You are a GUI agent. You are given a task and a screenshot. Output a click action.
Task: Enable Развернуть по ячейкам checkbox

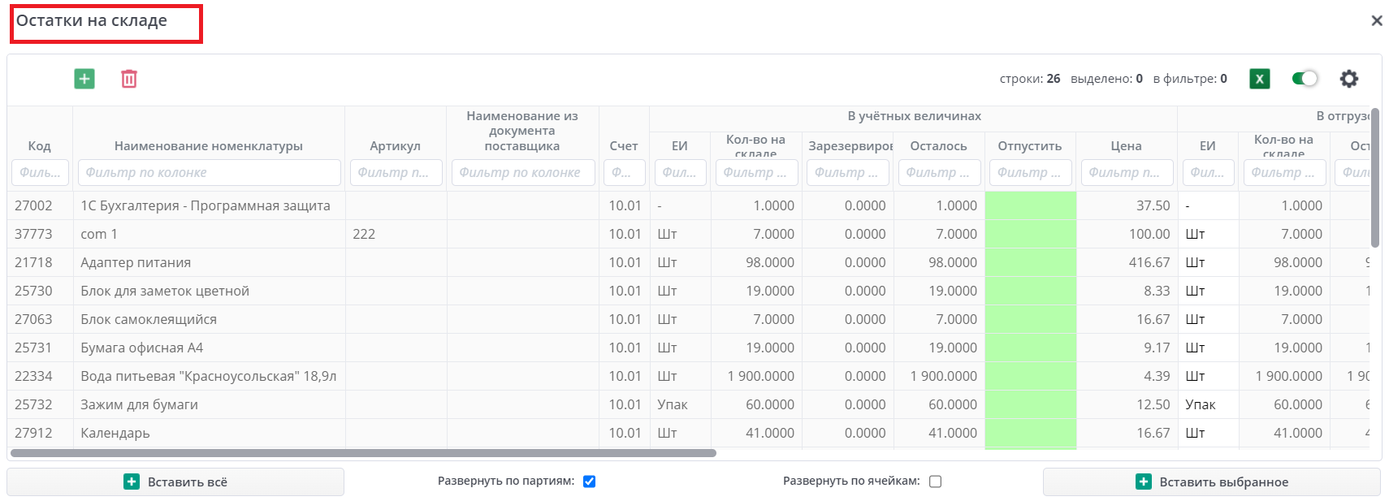click(x=935, y=482)
